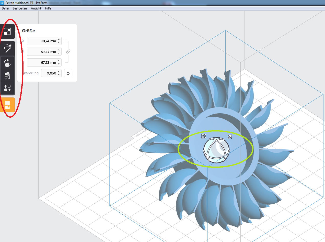Increase X size with up arrow

tap(59, 39)
